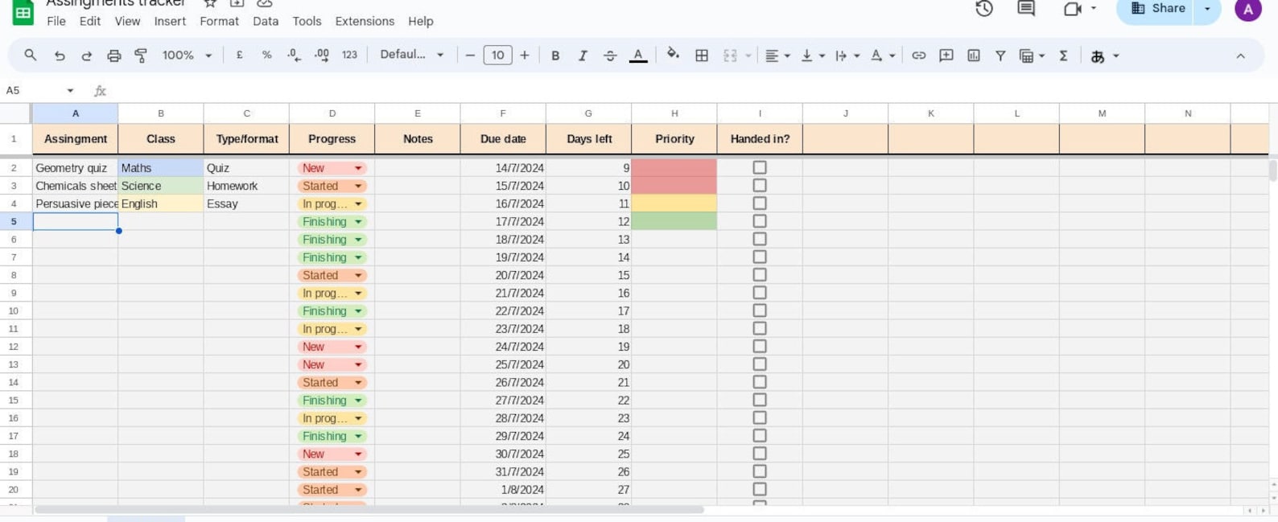Insert a chart
1278x522 pixels.
click(974, 55)
